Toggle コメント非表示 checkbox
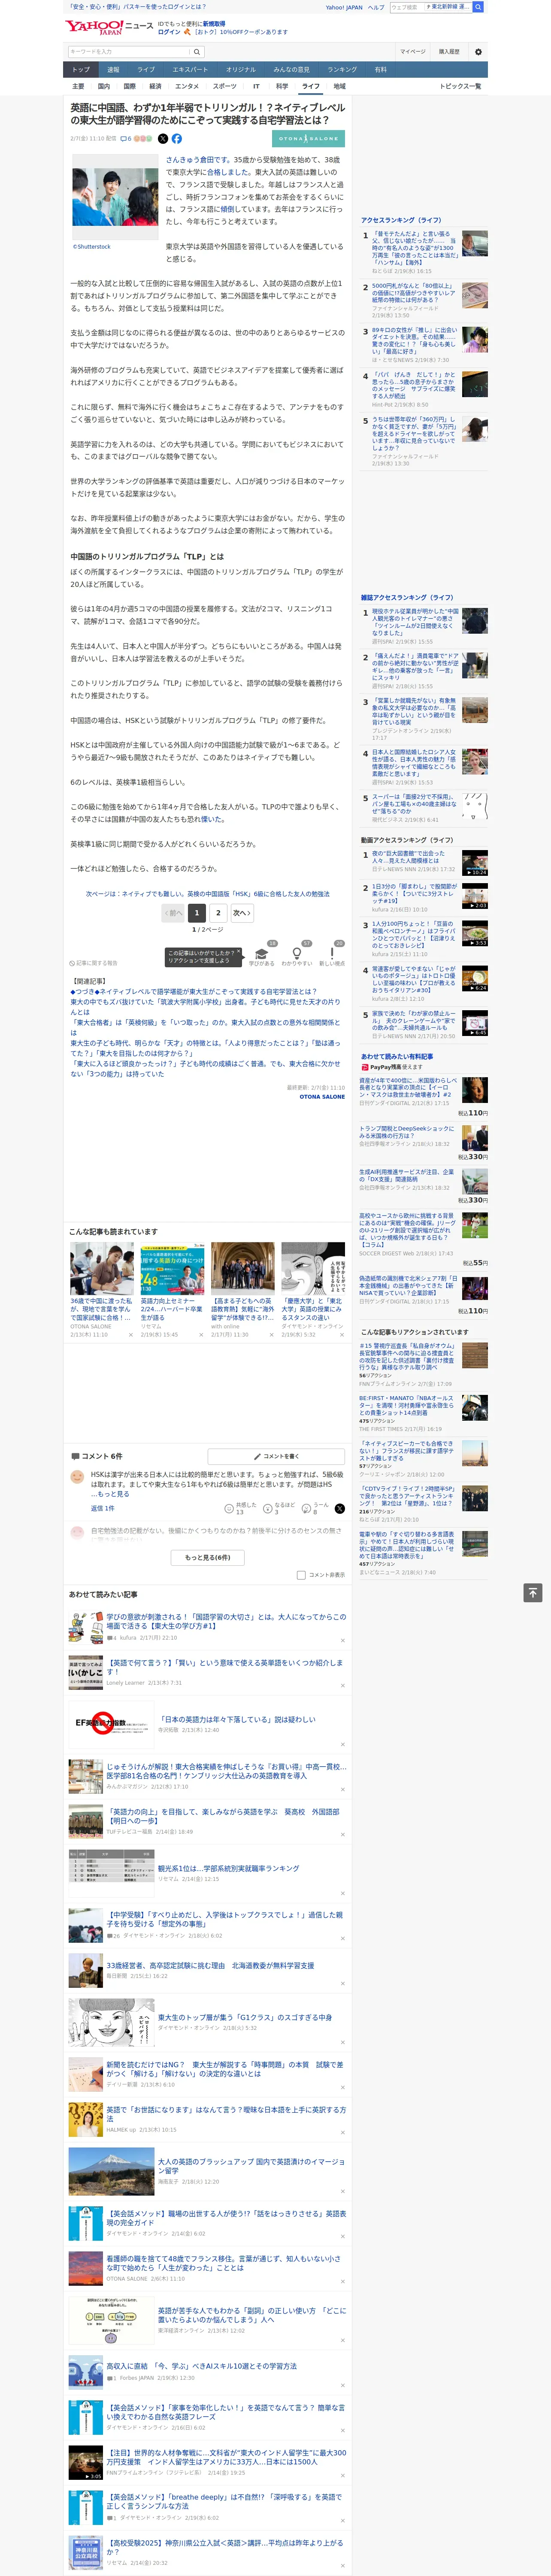The image size is (551, 2576). click(301, 1574)
